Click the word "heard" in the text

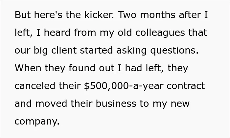pos(57,33)
